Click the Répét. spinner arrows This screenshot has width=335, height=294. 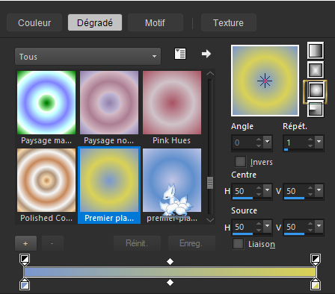pyautogui.click(x=310, y=142)
